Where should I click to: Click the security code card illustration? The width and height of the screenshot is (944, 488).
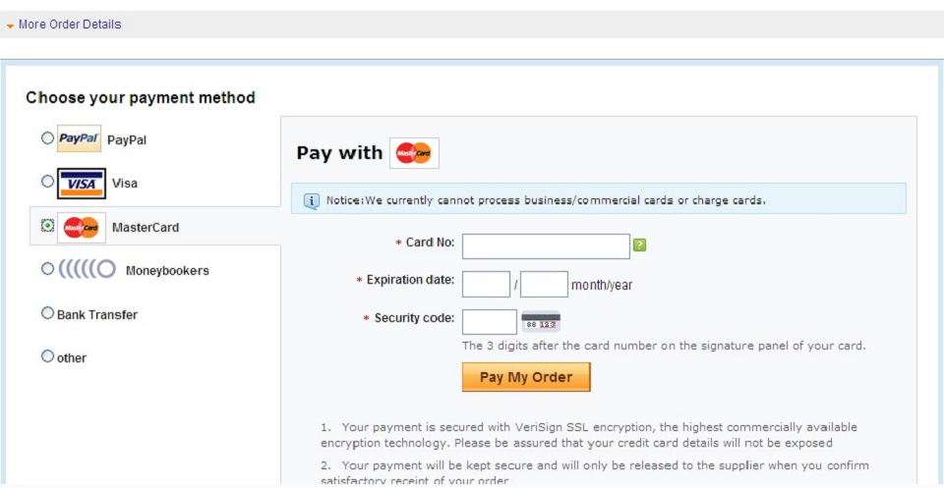coord(541,323)
